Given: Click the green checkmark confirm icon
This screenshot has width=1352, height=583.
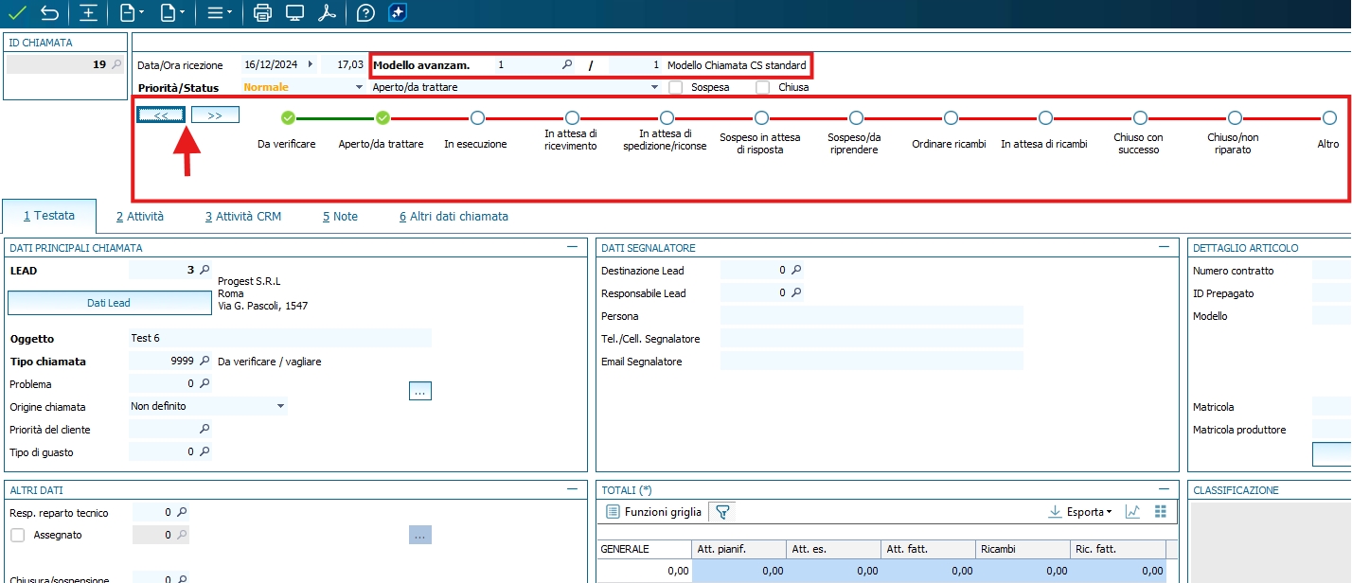Looking at the screenshot, I should pos(17,12).
